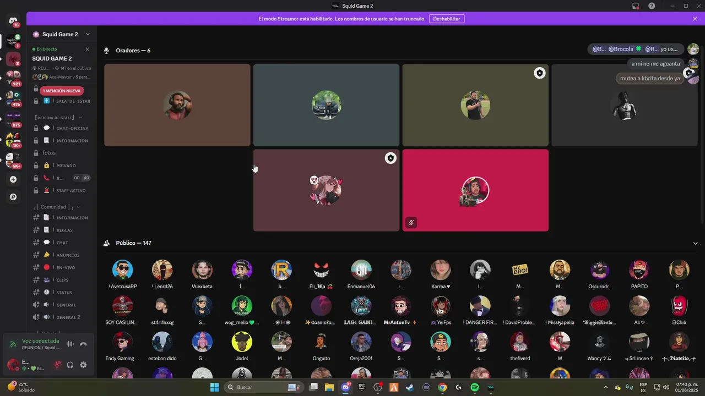Dismiss the streamer mode banner
The width and height of the screenshot is (705, 396).
(x=695, y=19)
